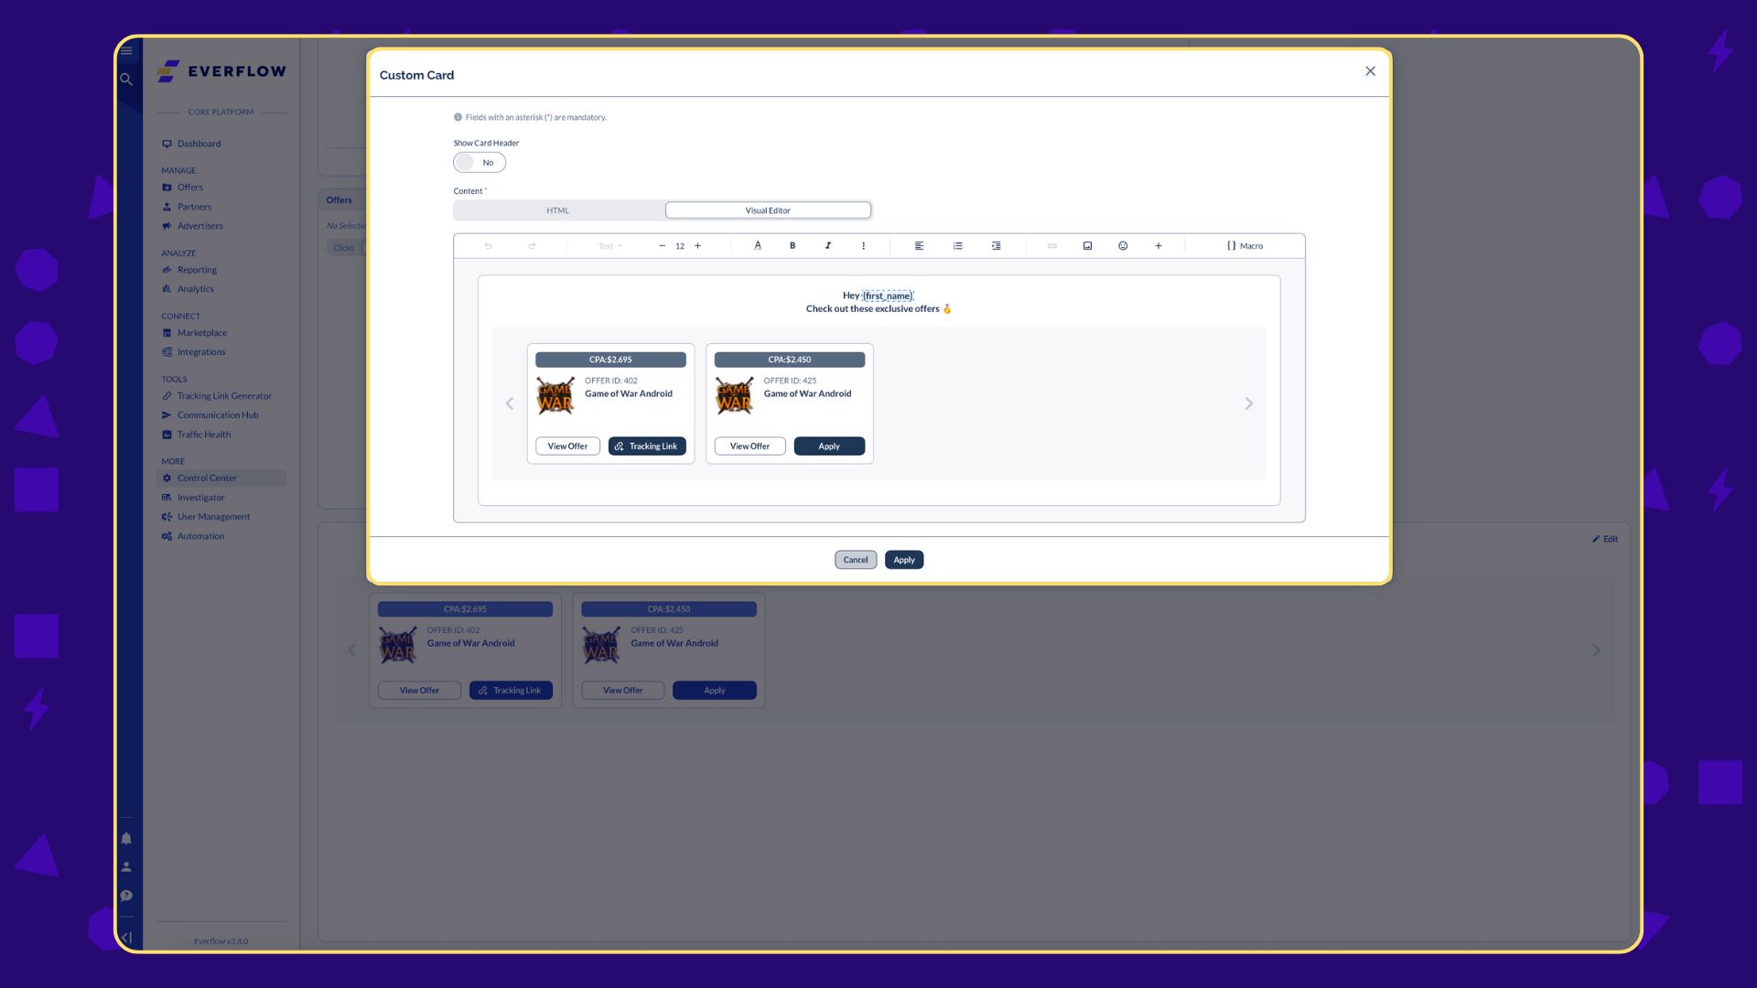Screen dimensions: 1757x988
Task: Click the Everflow logo
Action: point(221,71)
